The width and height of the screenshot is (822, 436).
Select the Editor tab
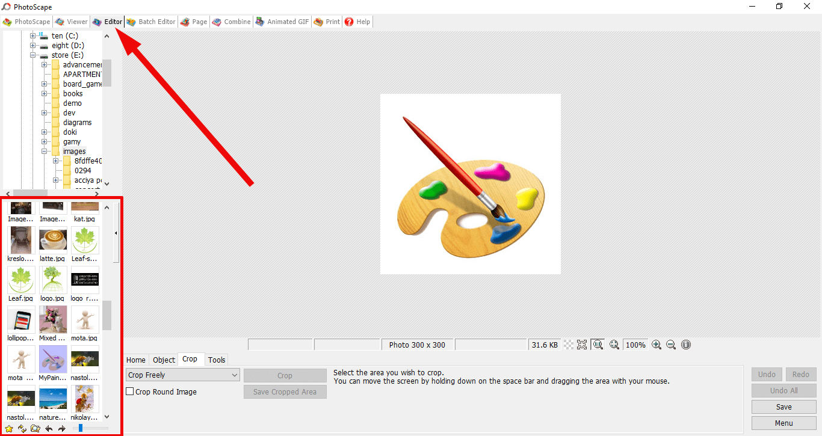107,22
